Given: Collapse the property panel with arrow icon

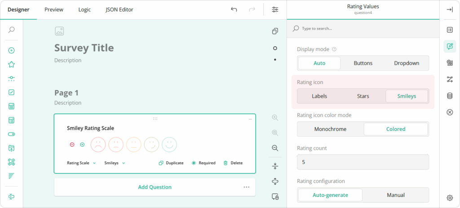Looking at the screenshot, I should [450, 9].
